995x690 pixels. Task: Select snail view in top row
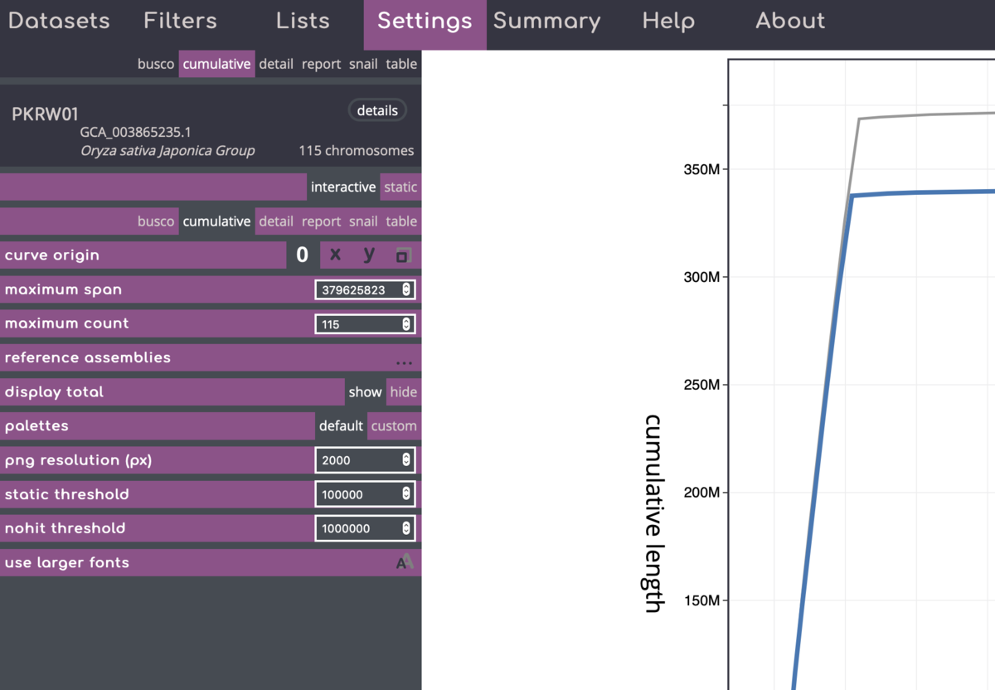point(363,64)
